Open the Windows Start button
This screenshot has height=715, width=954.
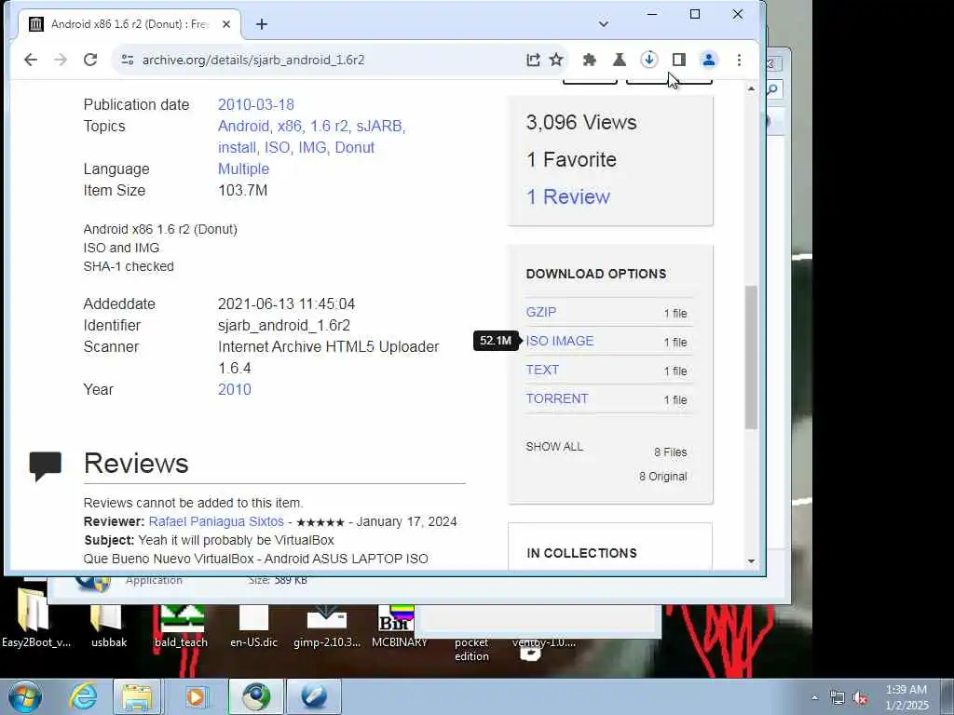(25, 696)
